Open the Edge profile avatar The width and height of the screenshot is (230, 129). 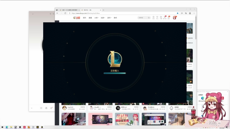190,13
